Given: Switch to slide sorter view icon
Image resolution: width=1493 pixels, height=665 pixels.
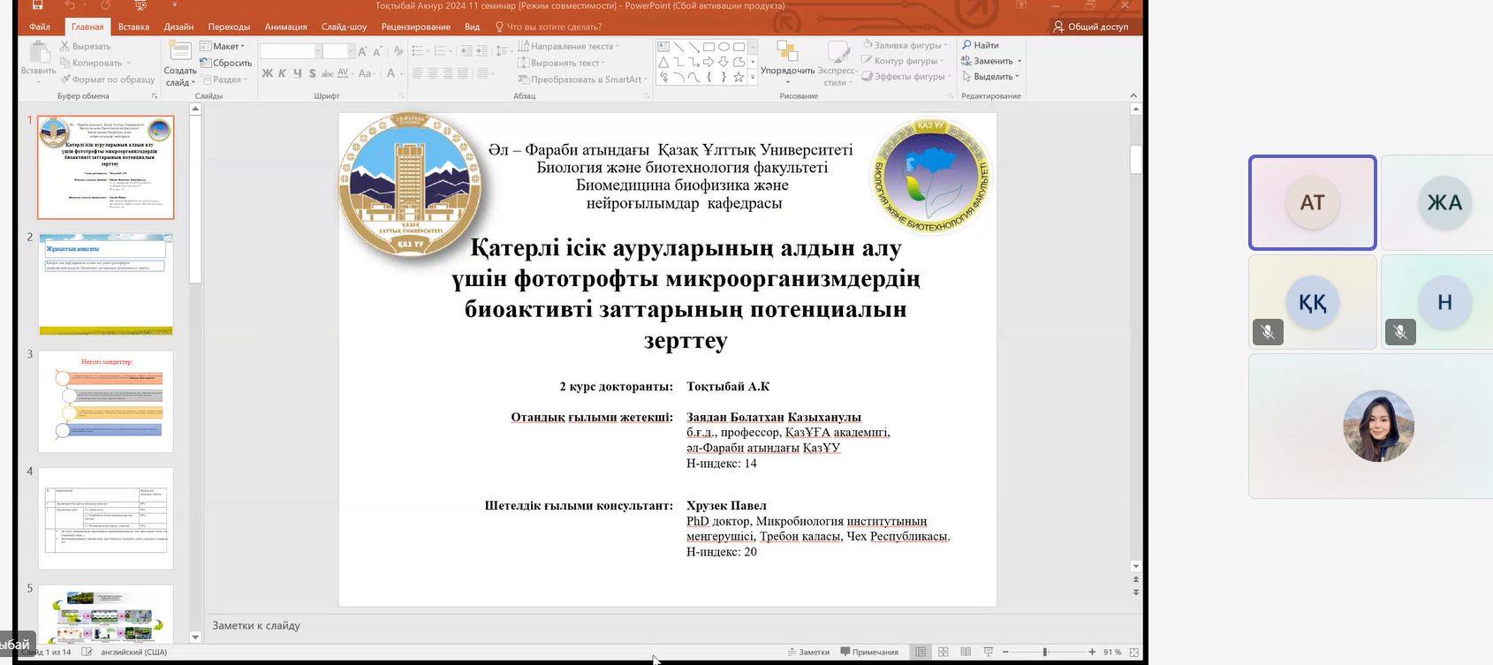Looking at the screenshot, I should (x=944, y=652).
